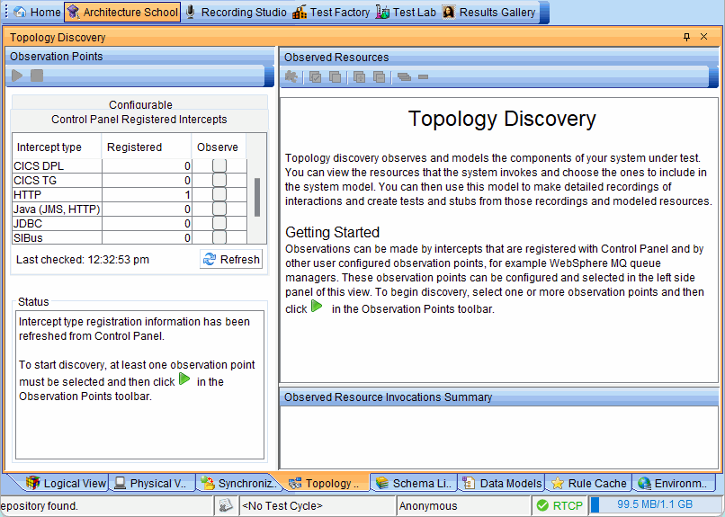Click the collapse all minus-boxes icon
Image resolution: width=725 pixels, height=517 pixels.
coord(380,76)
